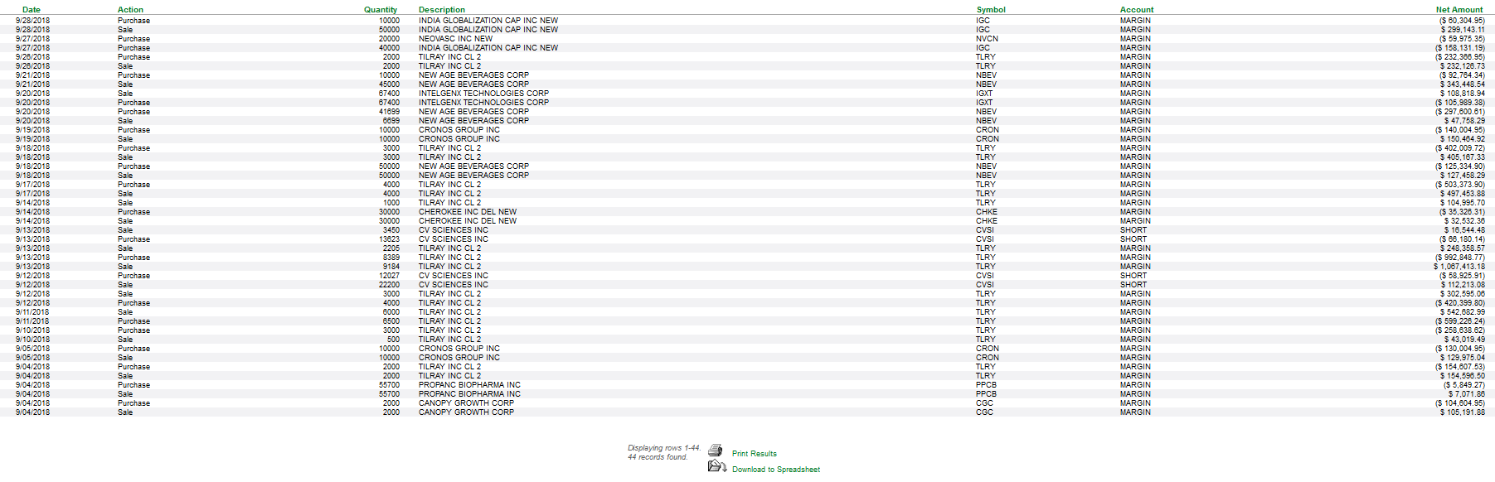Select the NVCN symbol cell
The image size is (1495, 482).
pos(987,39)
